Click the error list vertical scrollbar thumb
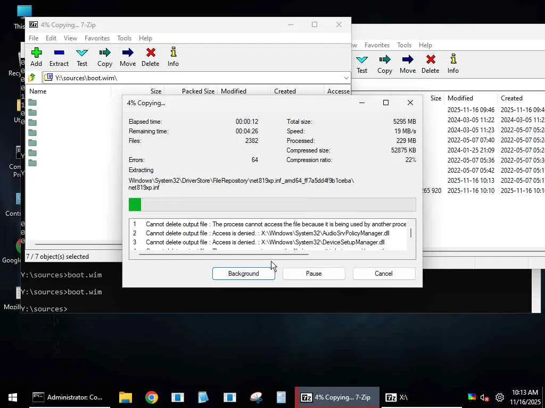 click(411, 233)
